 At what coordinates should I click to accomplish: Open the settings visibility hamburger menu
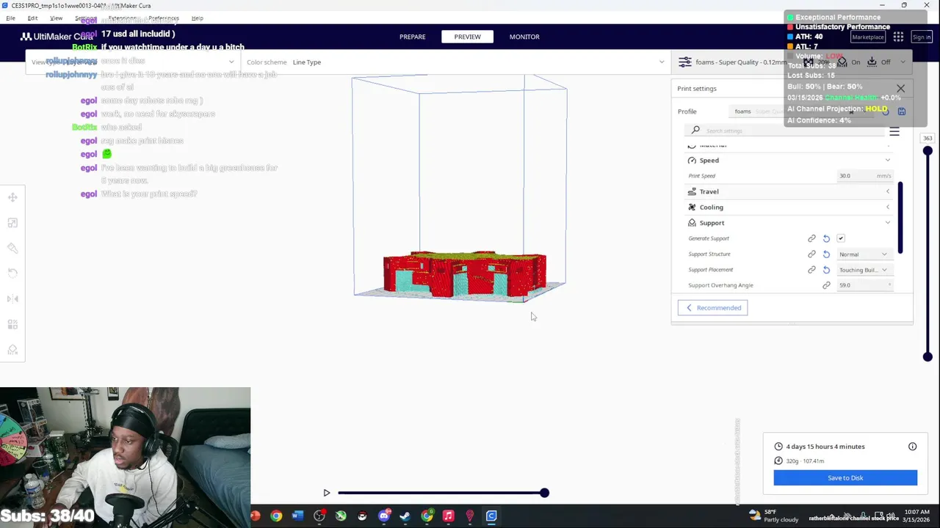(x=894, y=132)
